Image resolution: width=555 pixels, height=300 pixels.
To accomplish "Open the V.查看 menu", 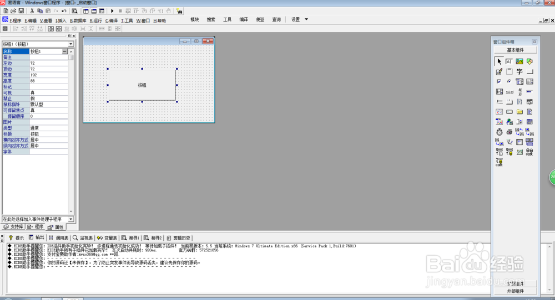I will [46, 21].
